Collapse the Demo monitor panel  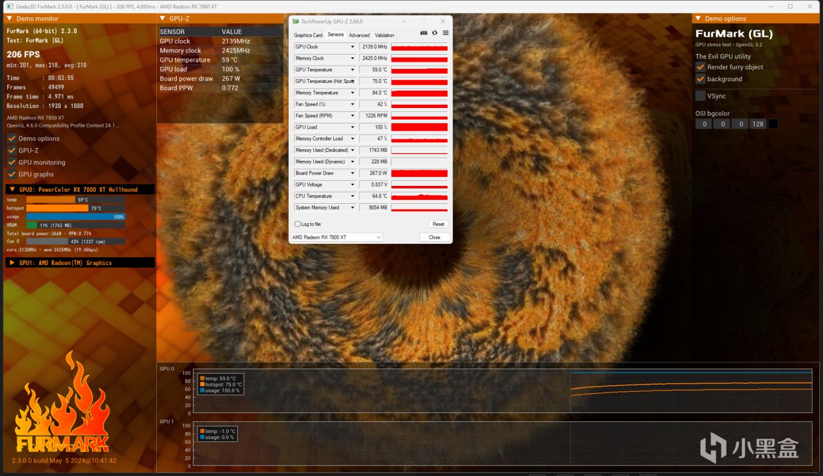point(10,19)
